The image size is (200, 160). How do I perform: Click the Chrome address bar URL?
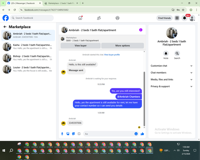click(46, 10)
